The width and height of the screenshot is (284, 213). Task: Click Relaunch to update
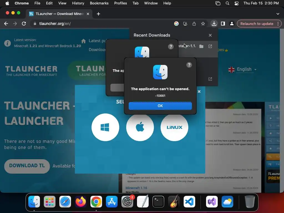pyautogui.click(x=257, y=24)
